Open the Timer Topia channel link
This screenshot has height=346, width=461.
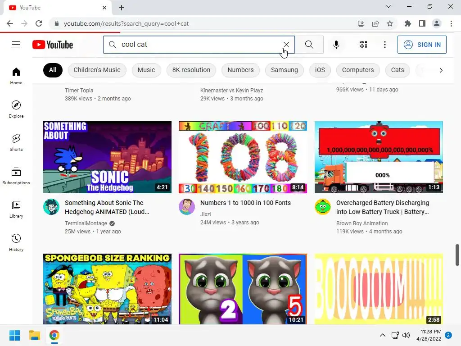coord(79,90)
